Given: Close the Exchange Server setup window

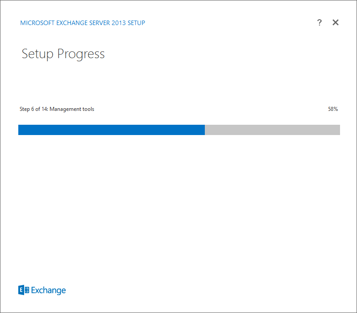Looking at the screenshot, I should (336, 23).
